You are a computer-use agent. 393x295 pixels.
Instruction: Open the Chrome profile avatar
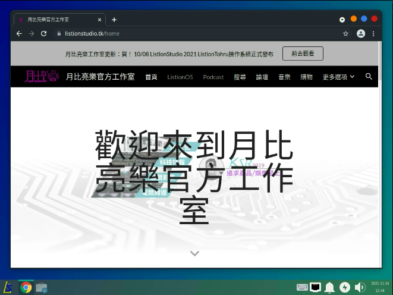click(361, 33)
